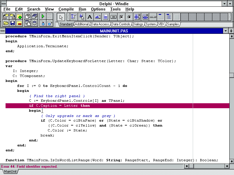Open the MAINUNIT.PAS window control menu
Viewport: 234px width, 175px height.
coord(3,31)
